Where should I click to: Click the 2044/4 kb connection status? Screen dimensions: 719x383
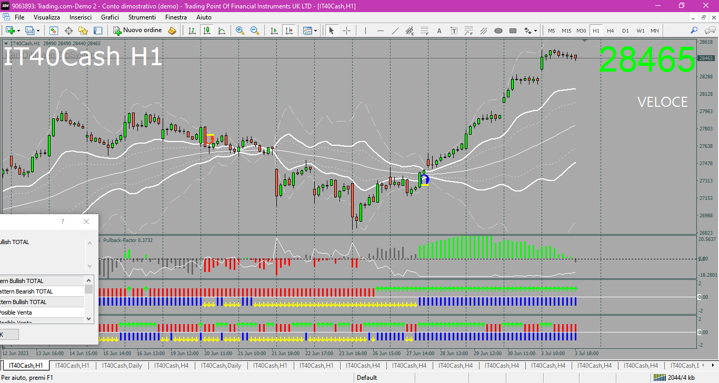pyautogui.click(x=674, y=377)
